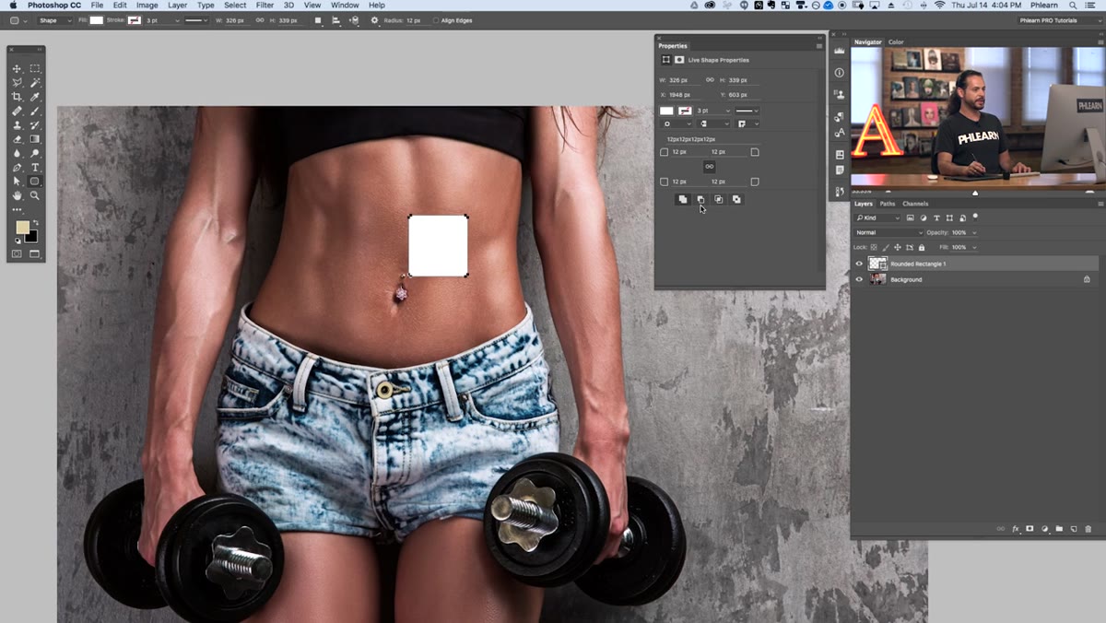
Task: Toggle link between corner radius values
Action: click(709, 167)
